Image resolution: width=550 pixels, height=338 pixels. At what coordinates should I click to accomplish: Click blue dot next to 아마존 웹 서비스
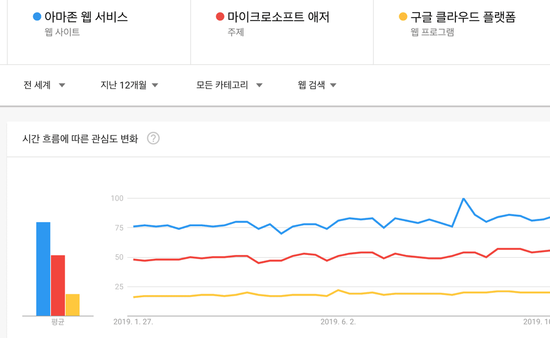tap(37, 17)
